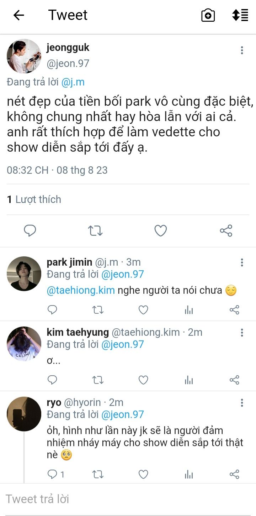This screenshot has width=256, height=516.
Task: Tap the @taehiong.kim mention link
Action: [81, 290]
